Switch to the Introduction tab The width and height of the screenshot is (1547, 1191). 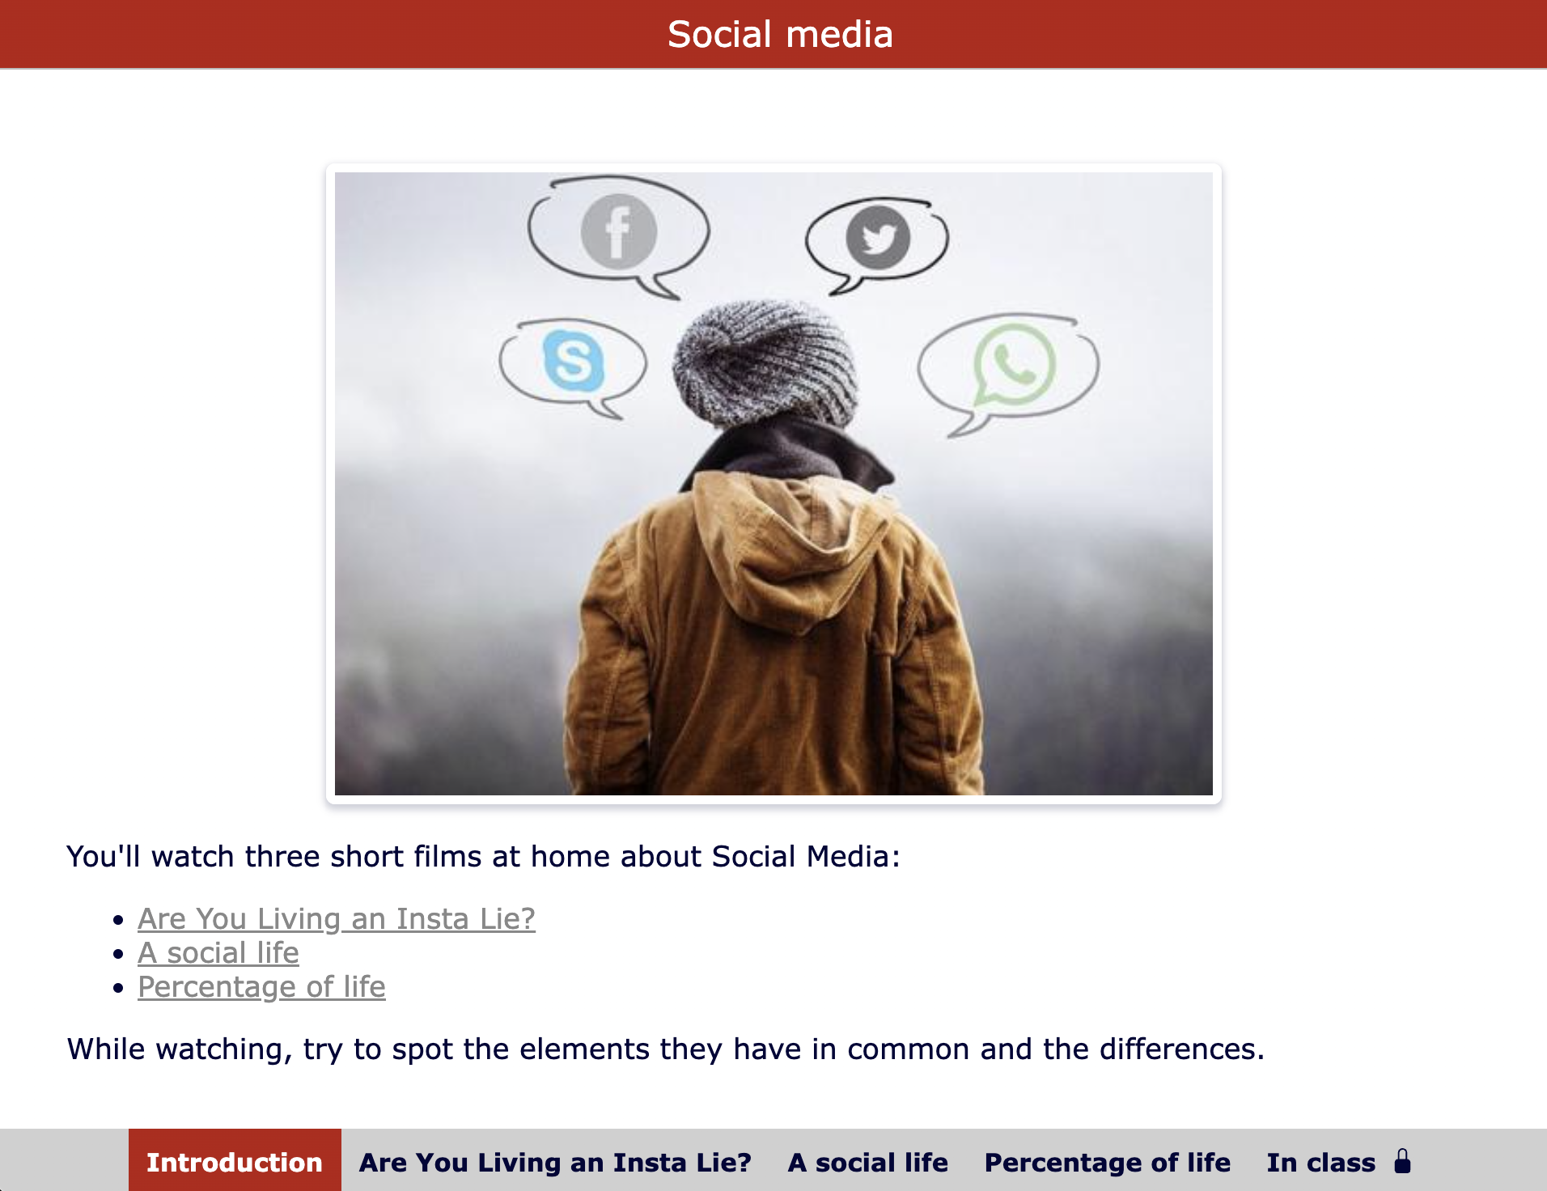[234, 1161]
